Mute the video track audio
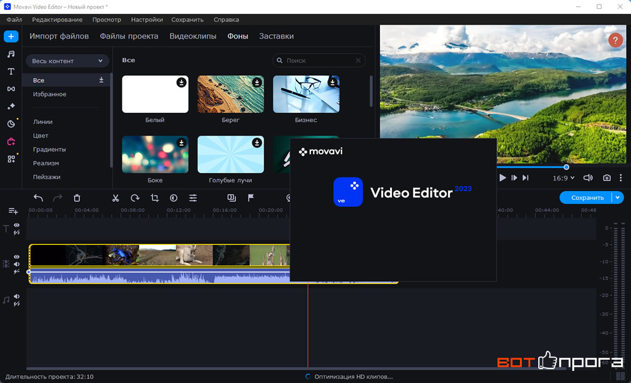Screen dimensions: 631x383 coord(16,264)
